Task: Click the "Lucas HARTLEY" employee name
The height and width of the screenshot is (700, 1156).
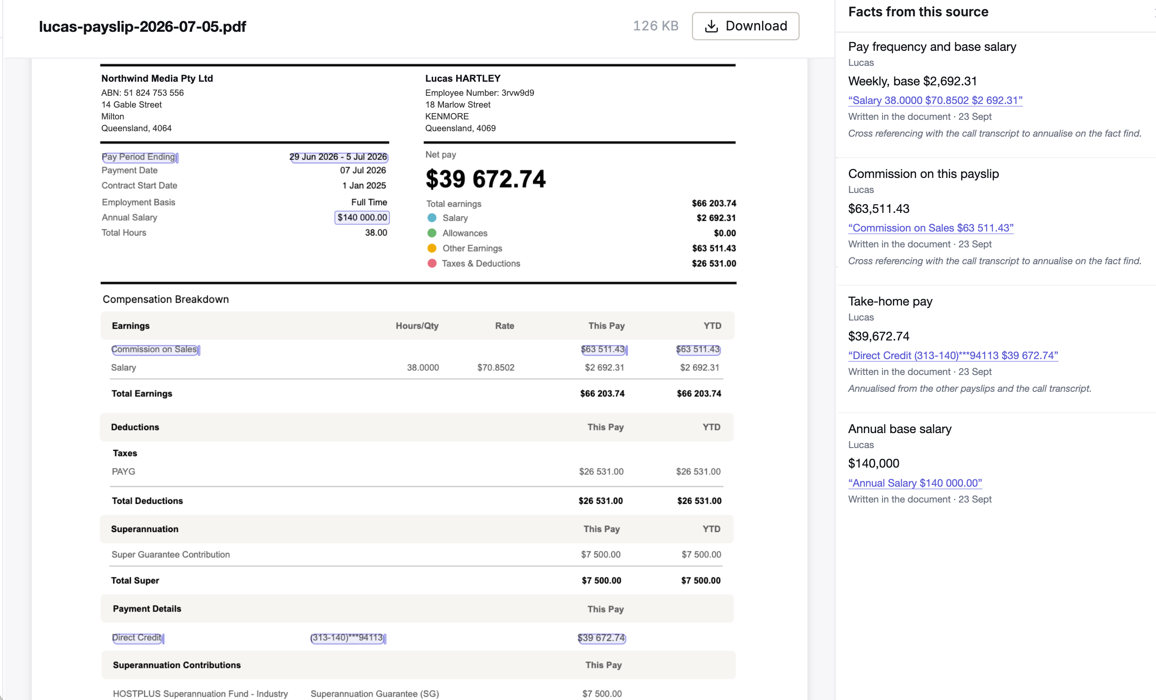Action: tap(463, 78)
